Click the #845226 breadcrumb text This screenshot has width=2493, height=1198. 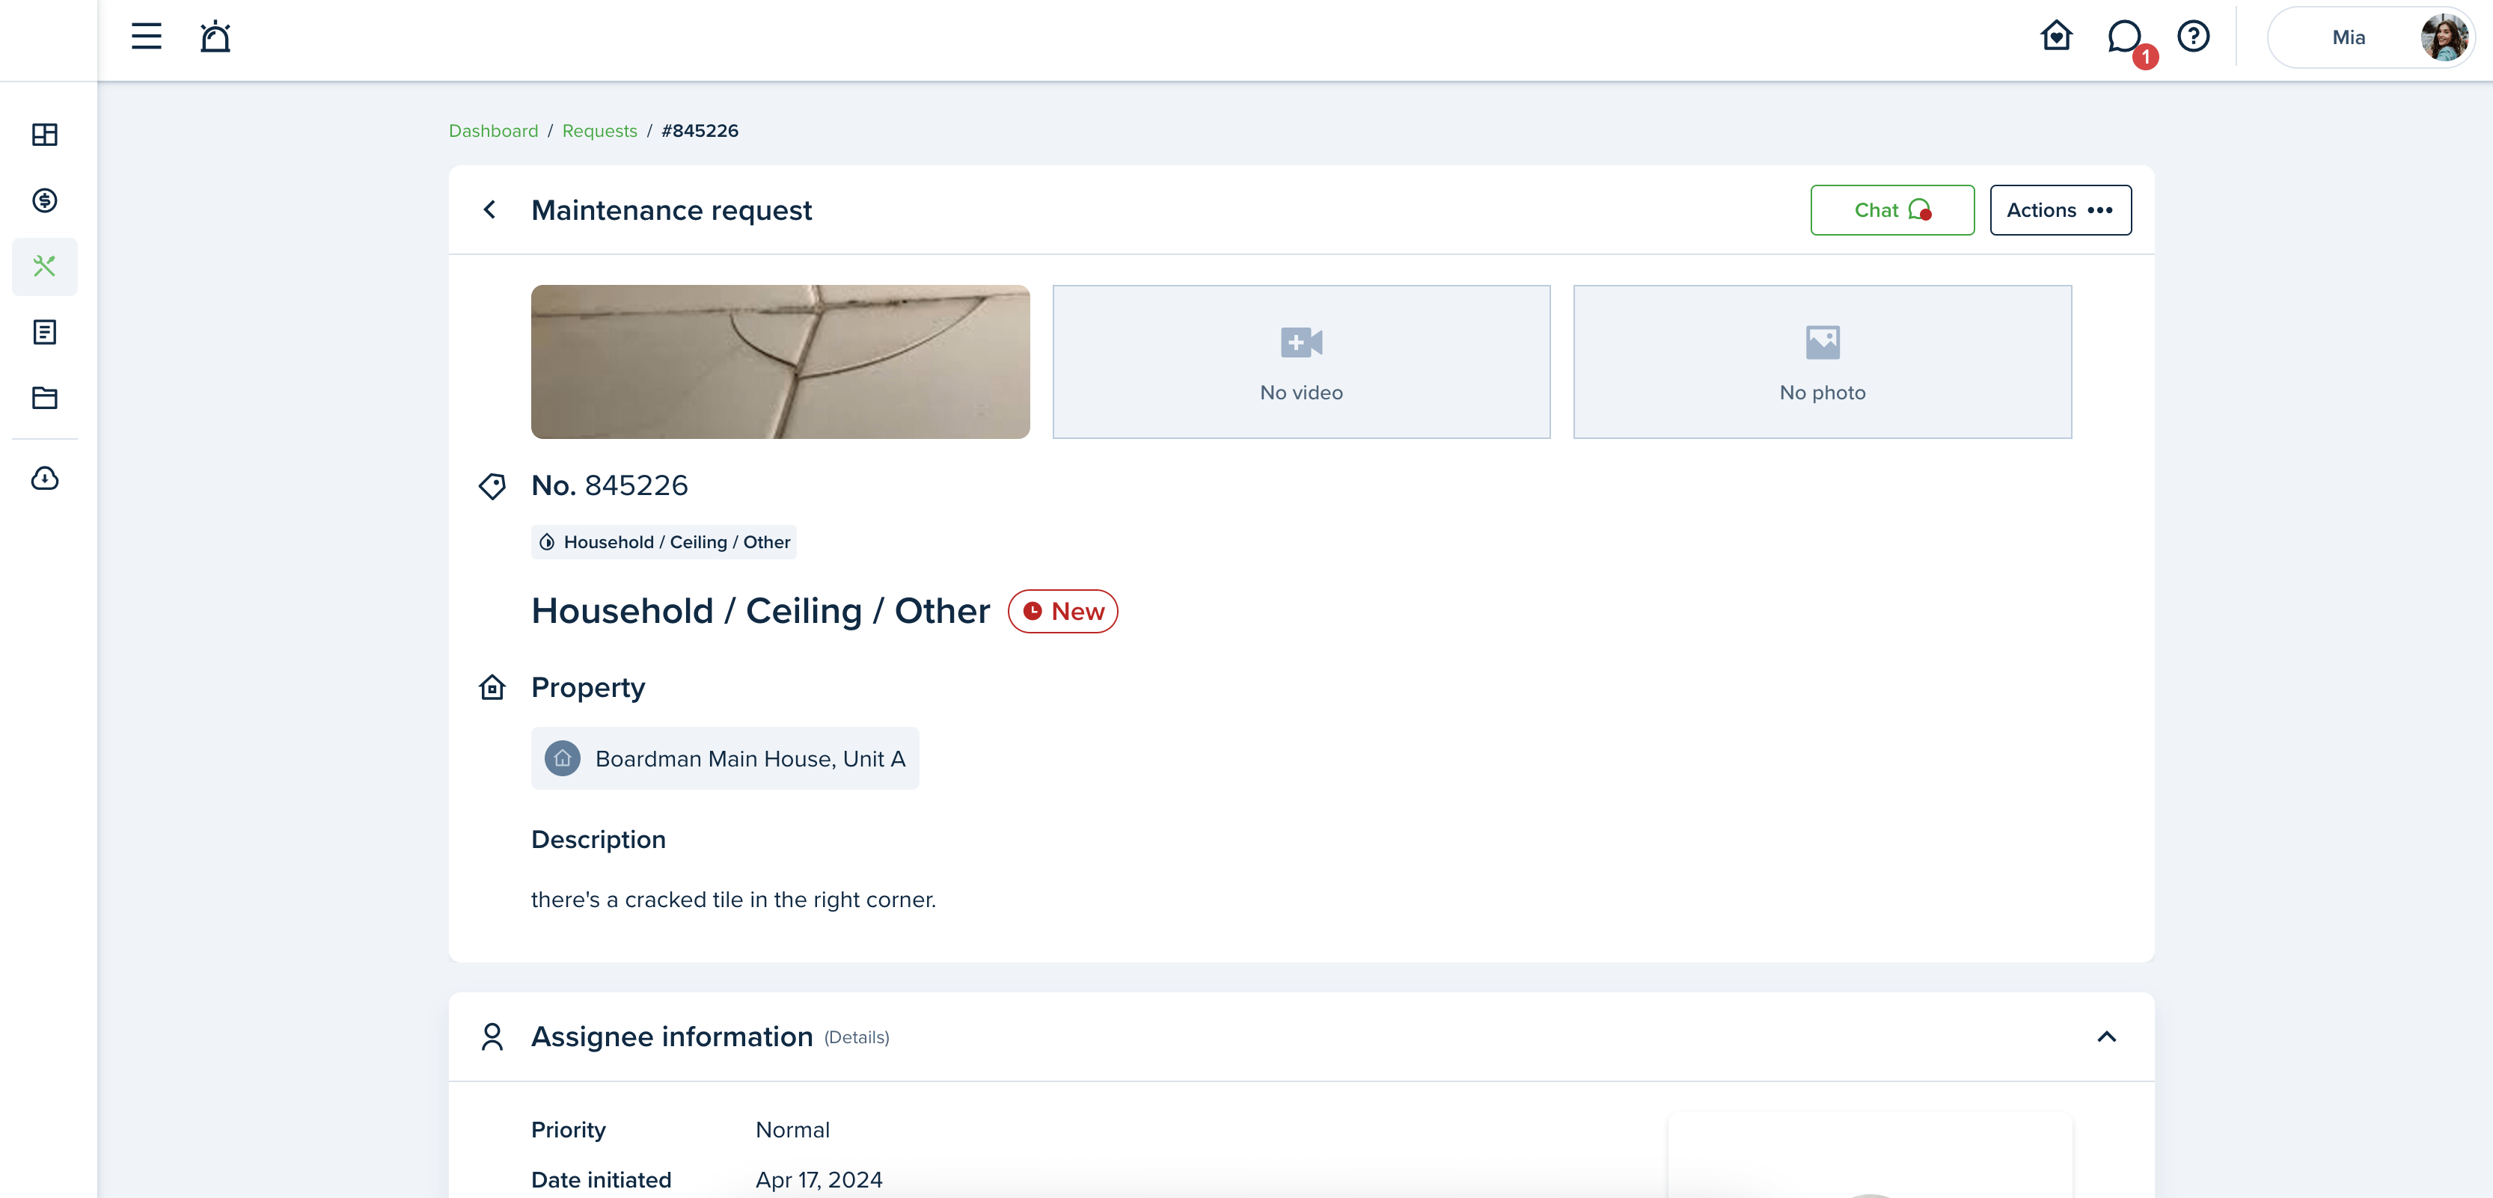[700, 131]
